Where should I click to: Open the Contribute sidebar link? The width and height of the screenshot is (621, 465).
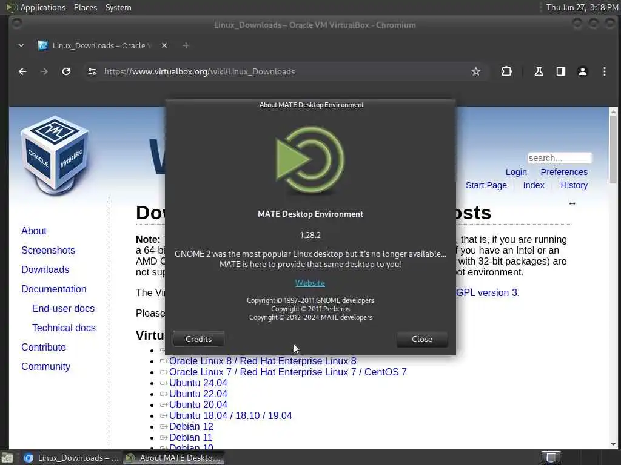click(44, 347)
